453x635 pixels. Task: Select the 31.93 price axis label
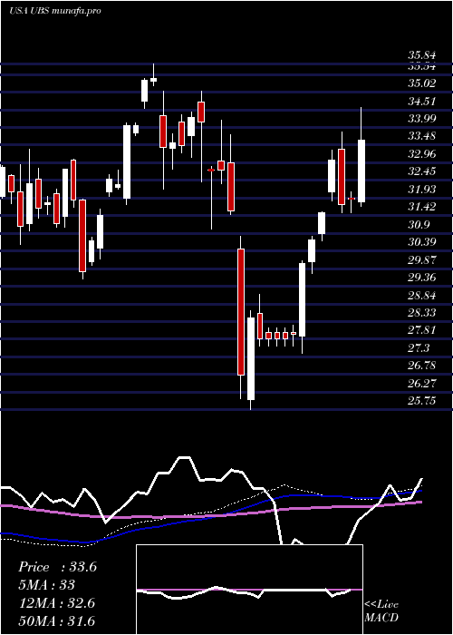click(x=422, y=190)
